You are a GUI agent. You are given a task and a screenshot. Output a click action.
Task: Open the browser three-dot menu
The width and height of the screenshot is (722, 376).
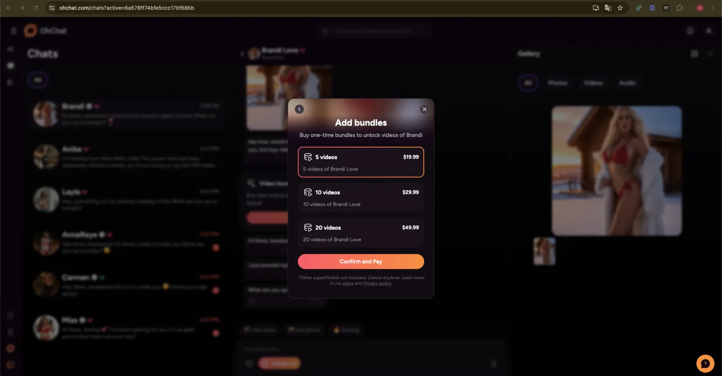coord(713,8)
